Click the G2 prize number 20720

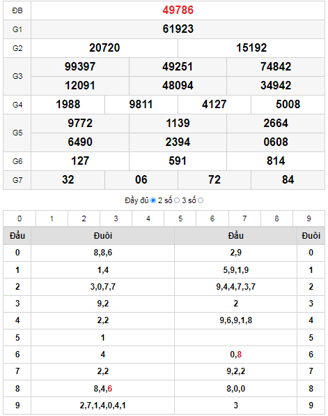[104, 47]
